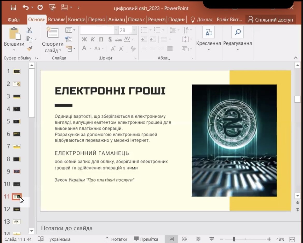Click the Format Painter brush icon
This screenshot has height=243, width=303.
(x=30, y=48)
